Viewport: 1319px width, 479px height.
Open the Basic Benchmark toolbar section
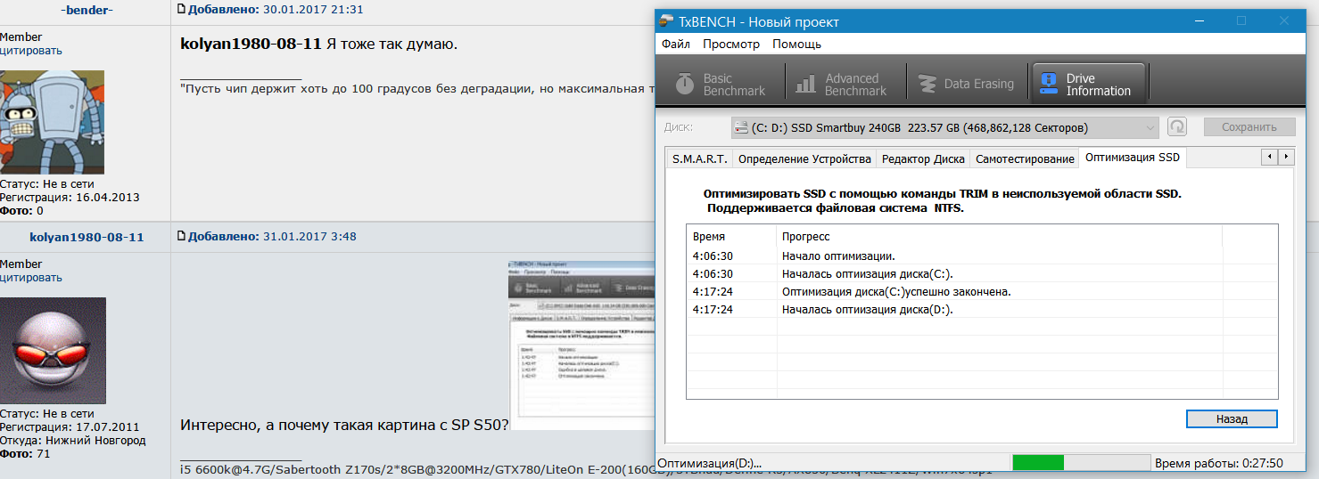(x=721, y=84)
